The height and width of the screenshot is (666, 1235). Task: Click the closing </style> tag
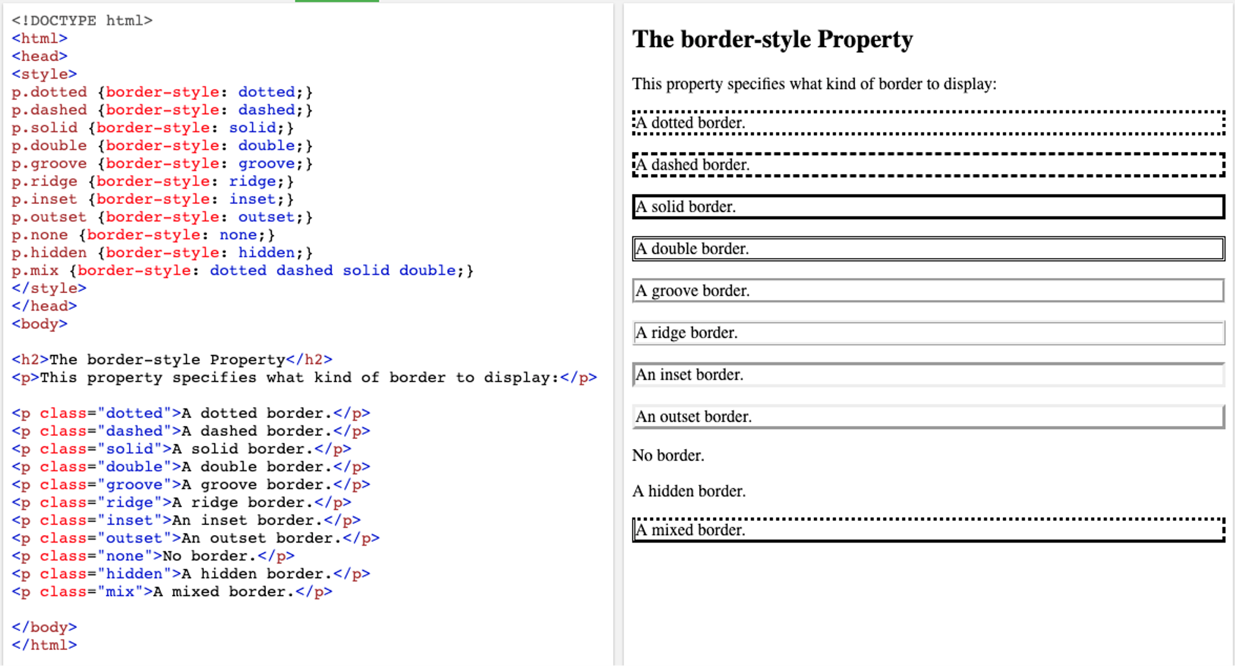coord(49,289)
